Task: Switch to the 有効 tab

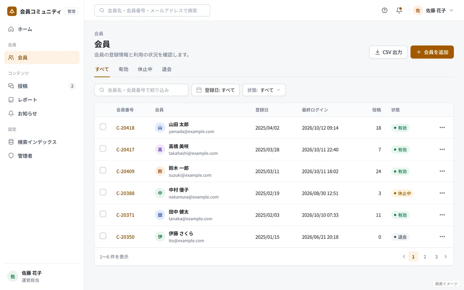Action: (x=123, y=69)
